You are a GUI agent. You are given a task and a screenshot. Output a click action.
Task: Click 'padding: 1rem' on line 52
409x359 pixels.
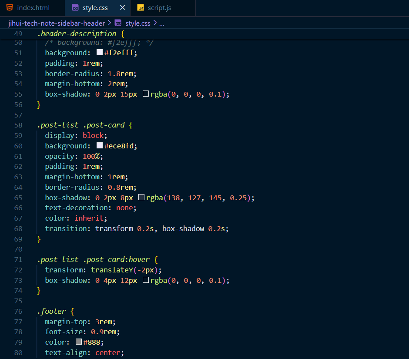[x=74, y=63]
